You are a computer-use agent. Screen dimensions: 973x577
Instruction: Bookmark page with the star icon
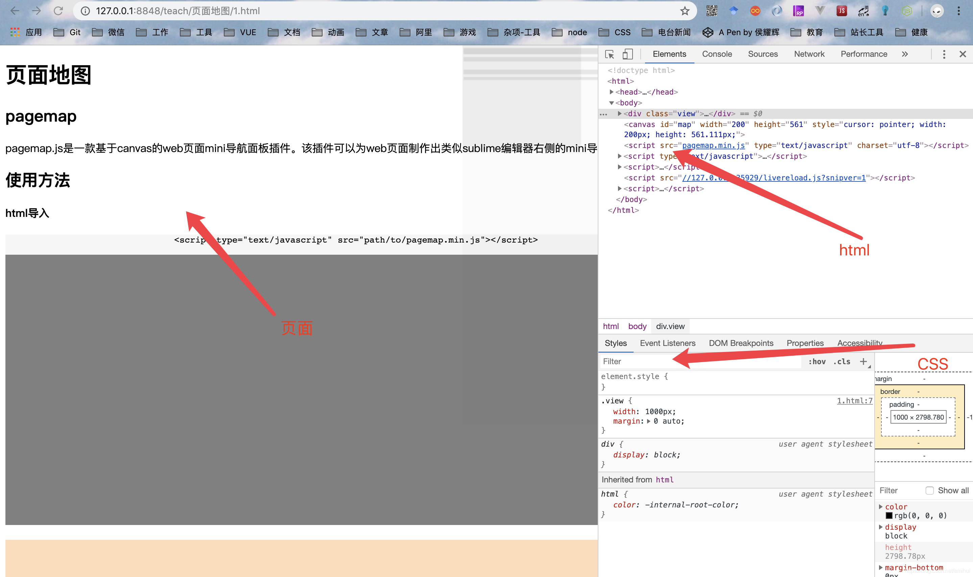(x=685, y=11)
